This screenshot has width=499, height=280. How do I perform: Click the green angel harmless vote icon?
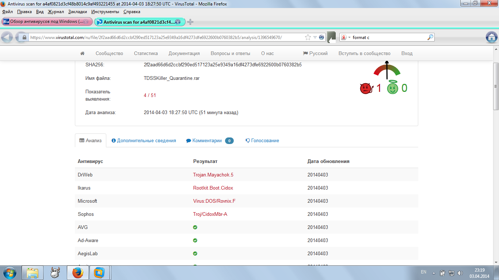point(393,88)
